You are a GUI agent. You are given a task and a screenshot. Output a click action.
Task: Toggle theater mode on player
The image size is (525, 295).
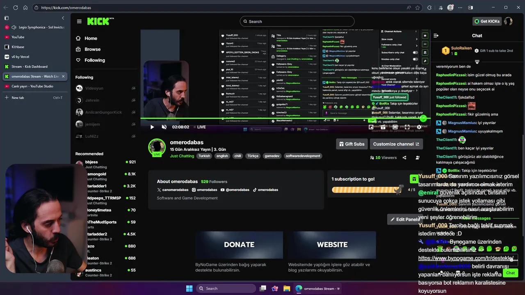point(395,127)
